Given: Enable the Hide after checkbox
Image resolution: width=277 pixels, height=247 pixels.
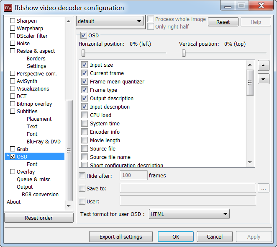Looking at the screenshot, I should (82, 176).
